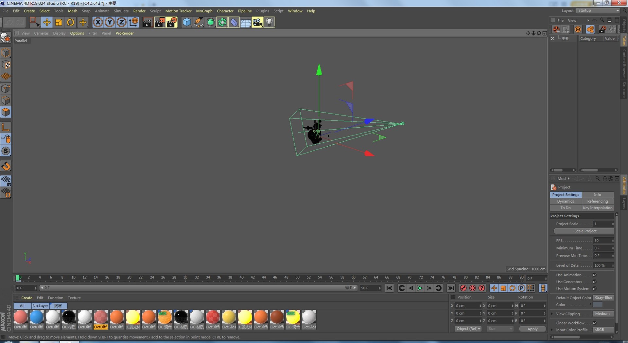Add a Bend deformer object
This screenshot has width=628, height=343.
234,22
